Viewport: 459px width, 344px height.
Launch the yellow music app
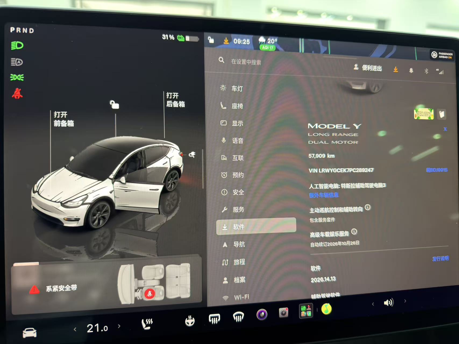[326, 309]
